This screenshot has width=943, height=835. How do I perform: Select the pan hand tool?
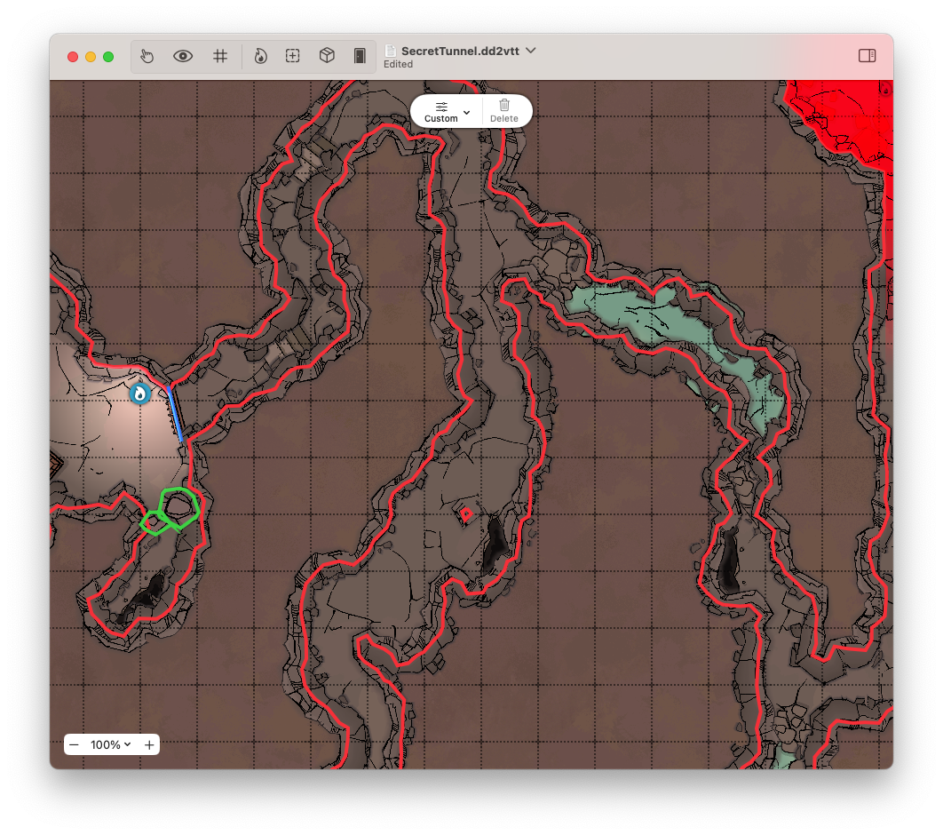(x=147, y=56)
